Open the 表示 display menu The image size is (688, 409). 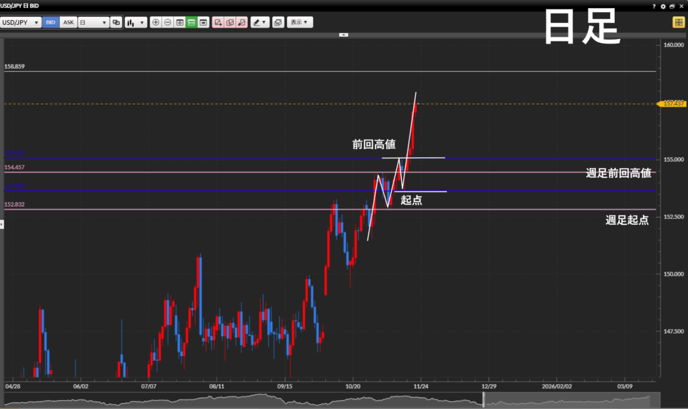coord(300,22)
